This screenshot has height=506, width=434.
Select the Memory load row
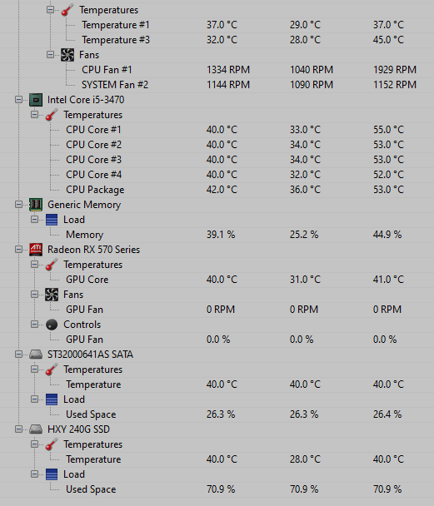coord(217,235)
